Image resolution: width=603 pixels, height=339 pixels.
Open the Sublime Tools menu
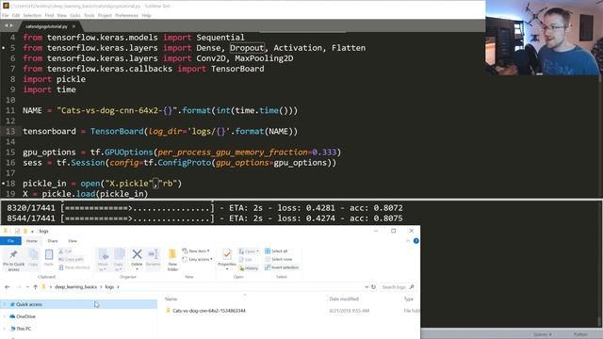[90, 15]
